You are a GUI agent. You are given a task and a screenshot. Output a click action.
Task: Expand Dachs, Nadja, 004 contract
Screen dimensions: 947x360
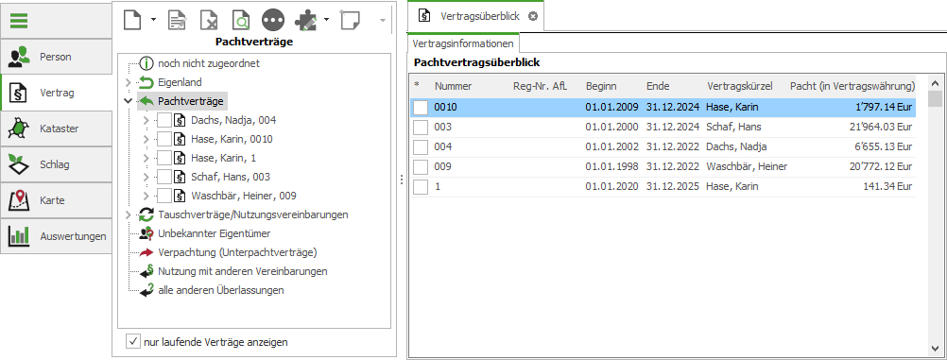(146, 120)
